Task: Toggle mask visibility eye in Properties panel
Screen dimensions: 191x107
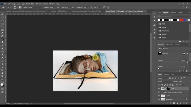Action: [x=183, y=71]
